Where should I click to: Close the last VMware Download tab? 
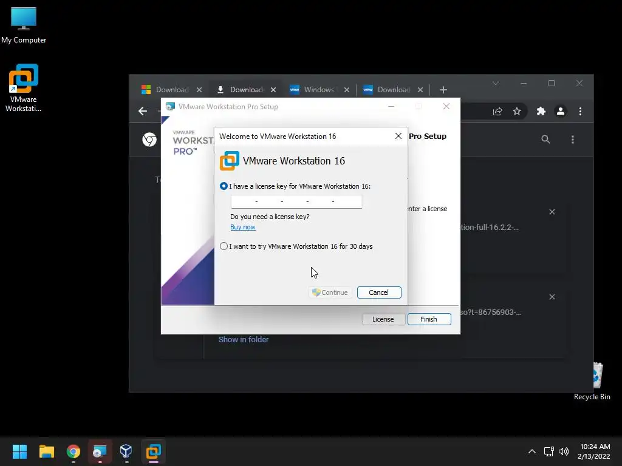click(x=420, y=90)
